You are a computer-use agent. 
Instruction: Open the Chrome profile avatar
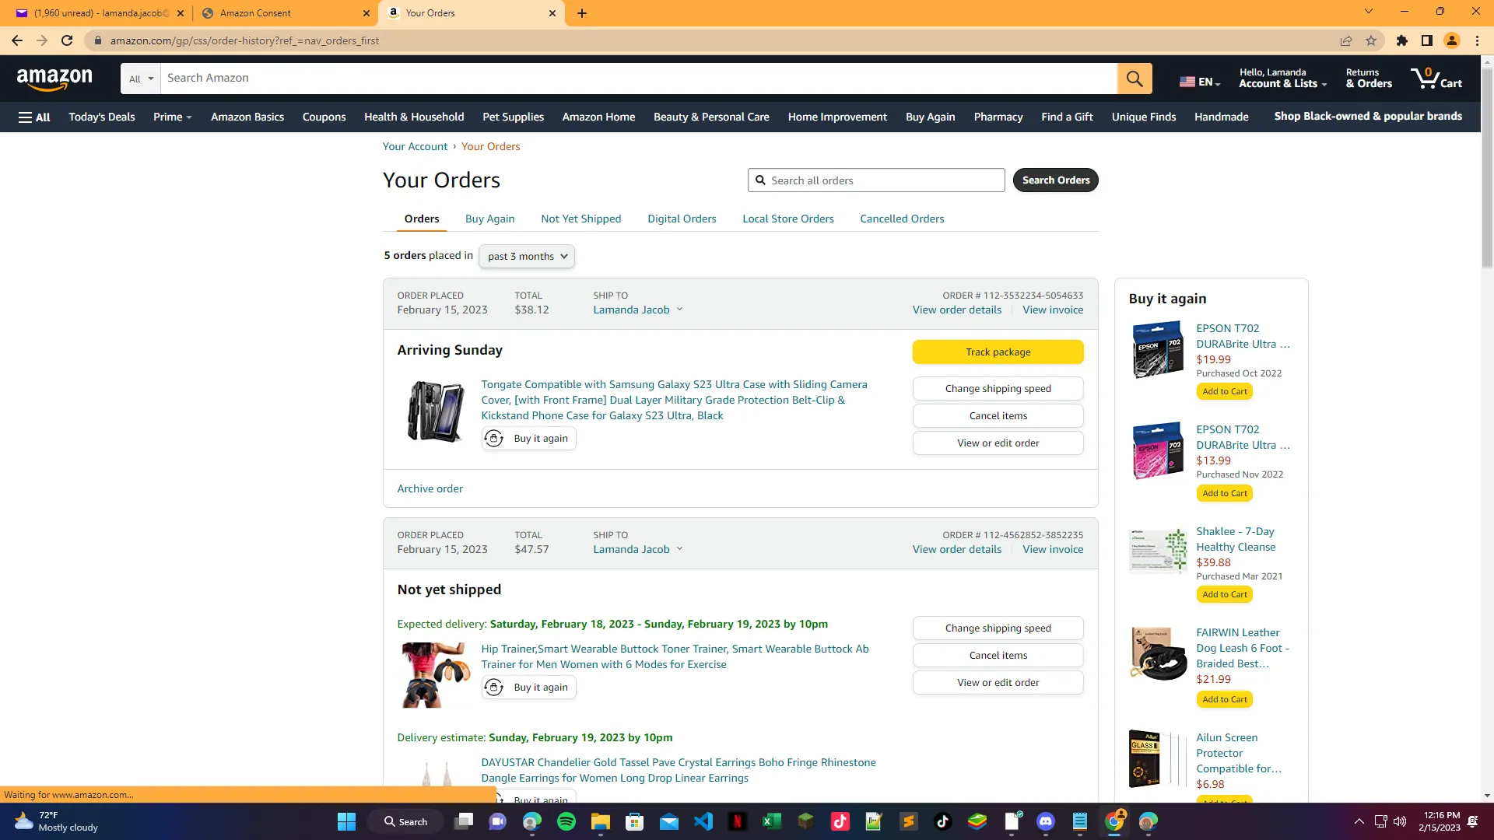pos(1452,40)
